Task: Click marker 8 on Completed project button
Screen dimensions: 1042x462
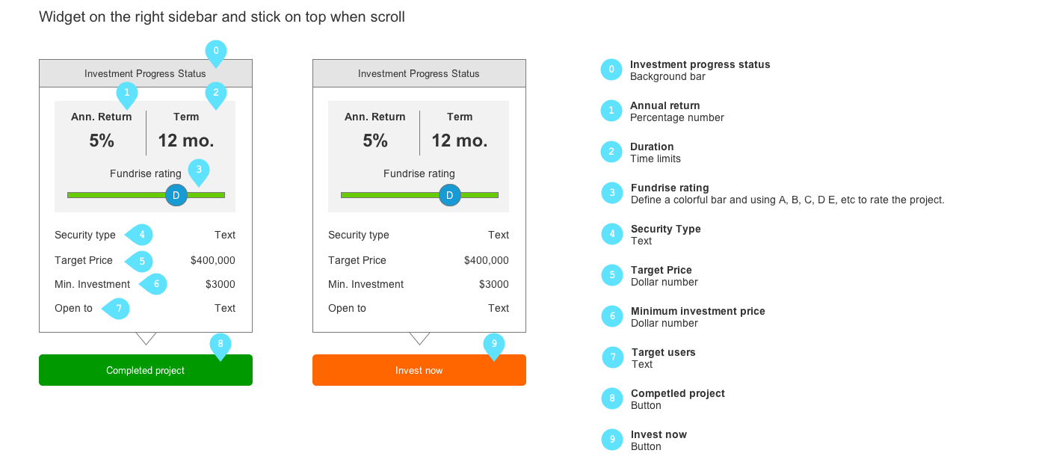Action: (221, 345)
